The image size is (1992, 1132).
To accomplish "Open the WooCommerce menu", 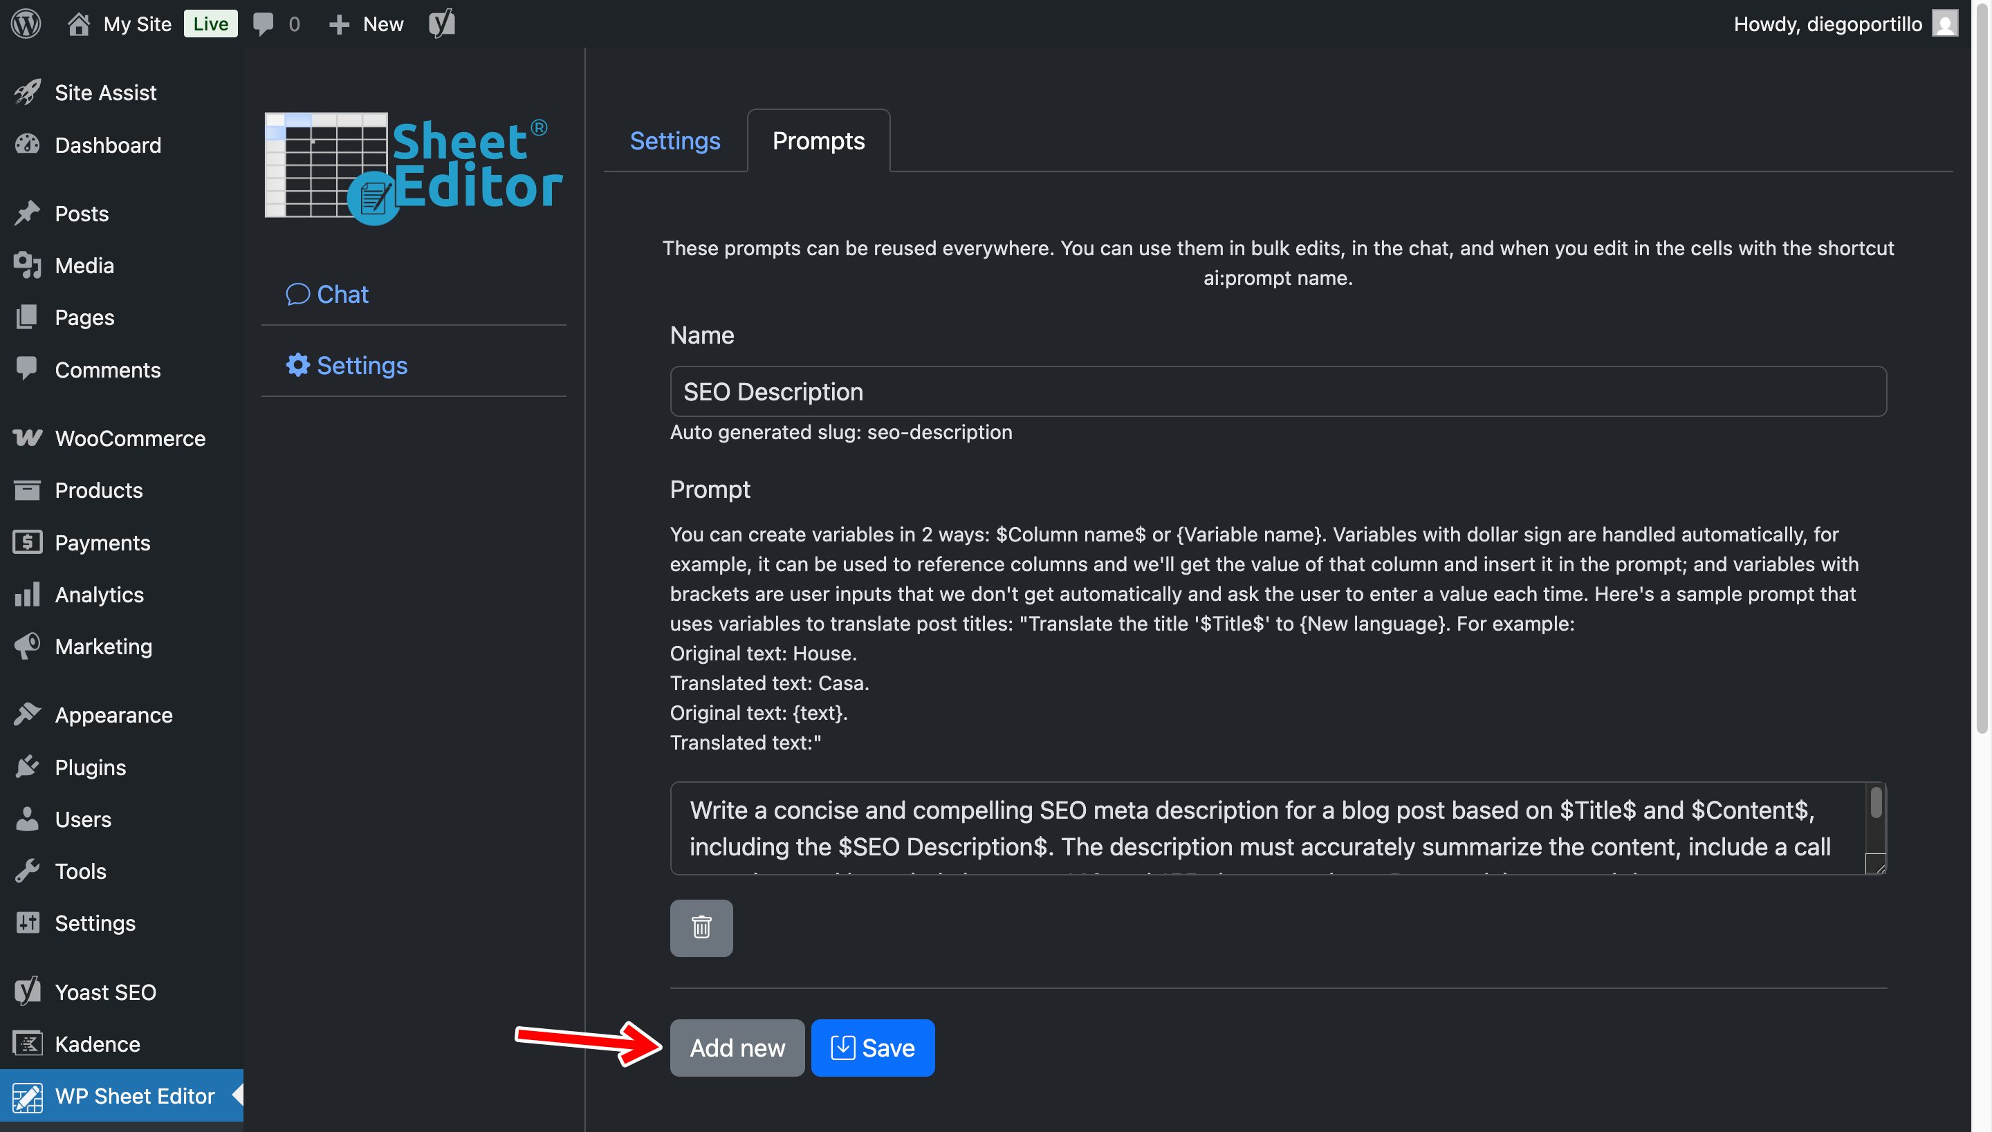I will point(130,438).
